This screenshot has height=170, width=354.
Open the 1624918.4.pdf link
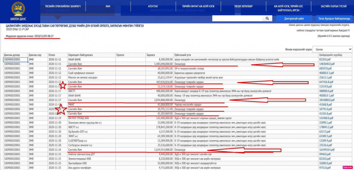(327, 150)
